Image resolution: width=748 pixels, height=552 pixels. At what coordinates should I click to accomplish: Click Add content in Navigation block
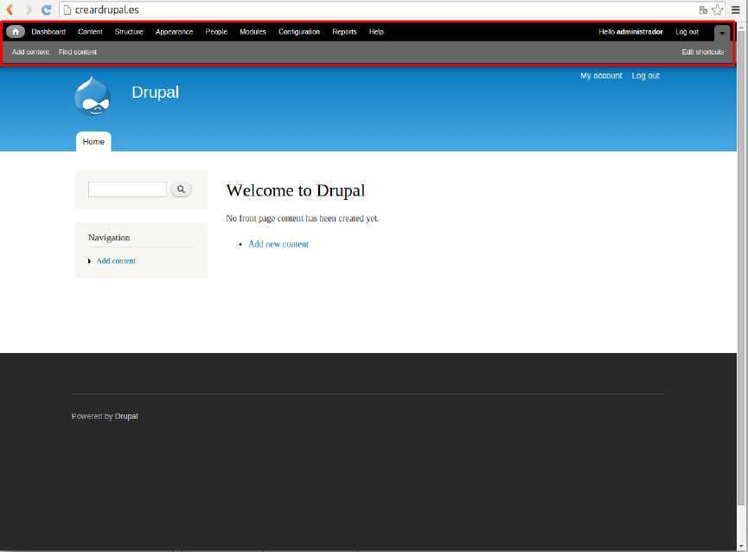point(116,261)
